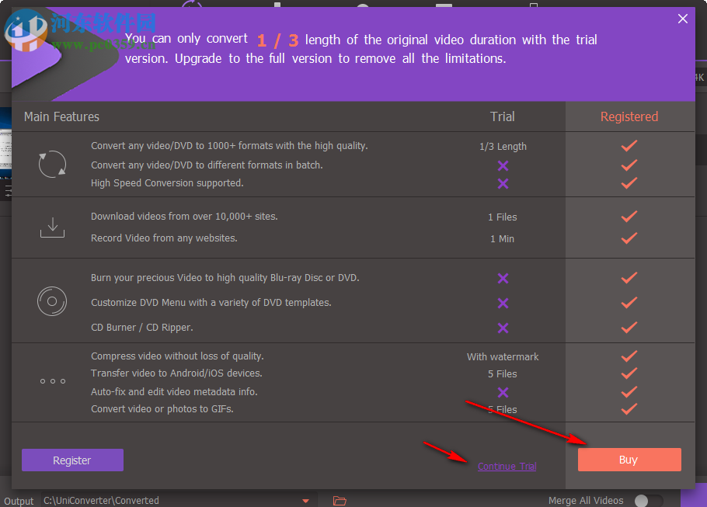Click the disc burning feature icon
707x507 pixels.
tap(51, 301)
